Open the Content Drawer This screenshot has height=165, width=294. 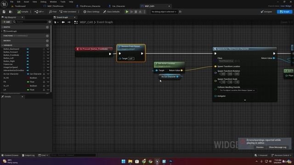(10, 155)
